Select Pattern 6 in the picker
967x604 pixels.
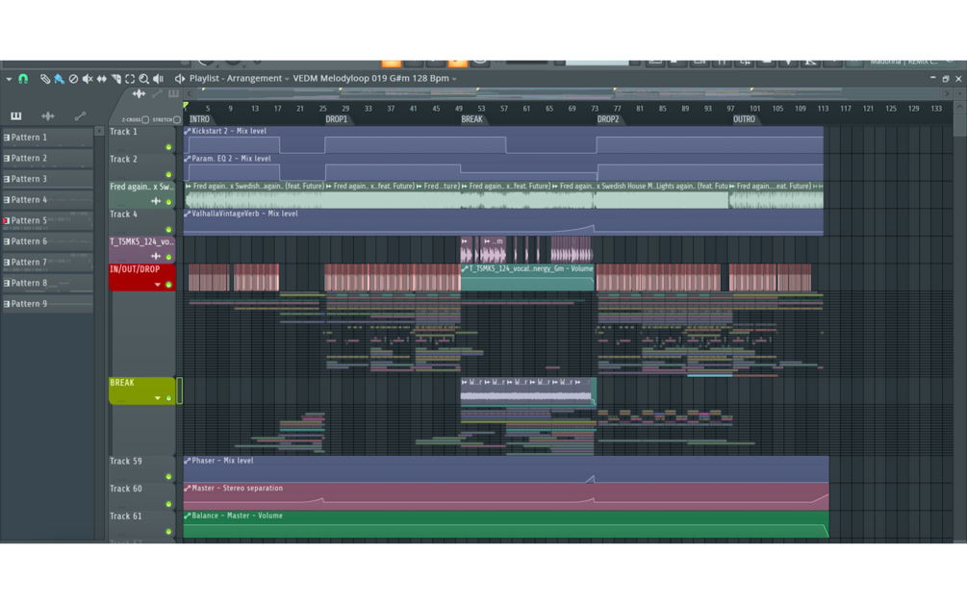click(47, 241)
